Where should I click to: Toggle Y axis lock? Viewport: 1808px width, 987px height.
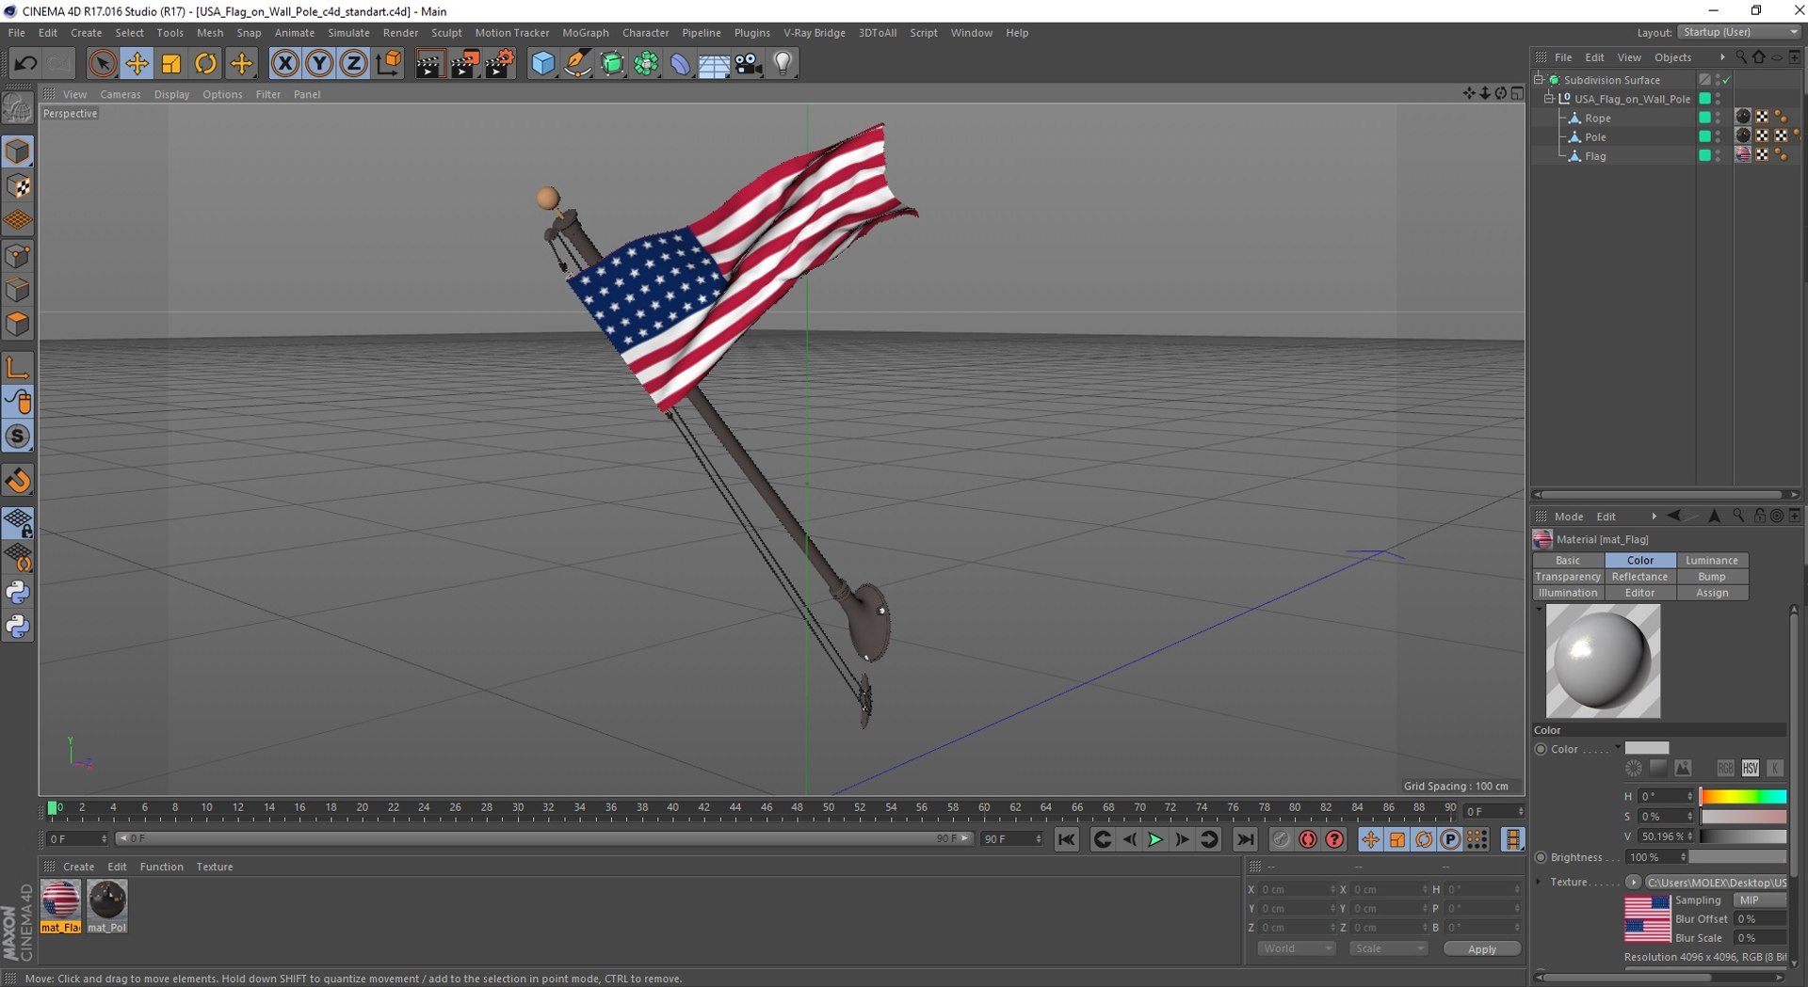coord(319,63)
